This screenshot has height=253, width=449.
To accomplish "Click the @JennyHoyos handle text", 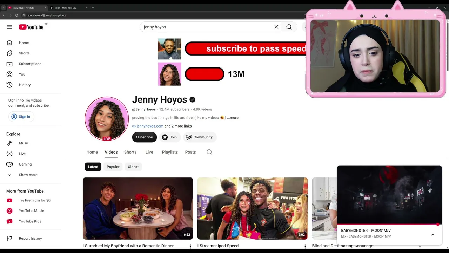I will pyautogui.click(x=144, y=109).
